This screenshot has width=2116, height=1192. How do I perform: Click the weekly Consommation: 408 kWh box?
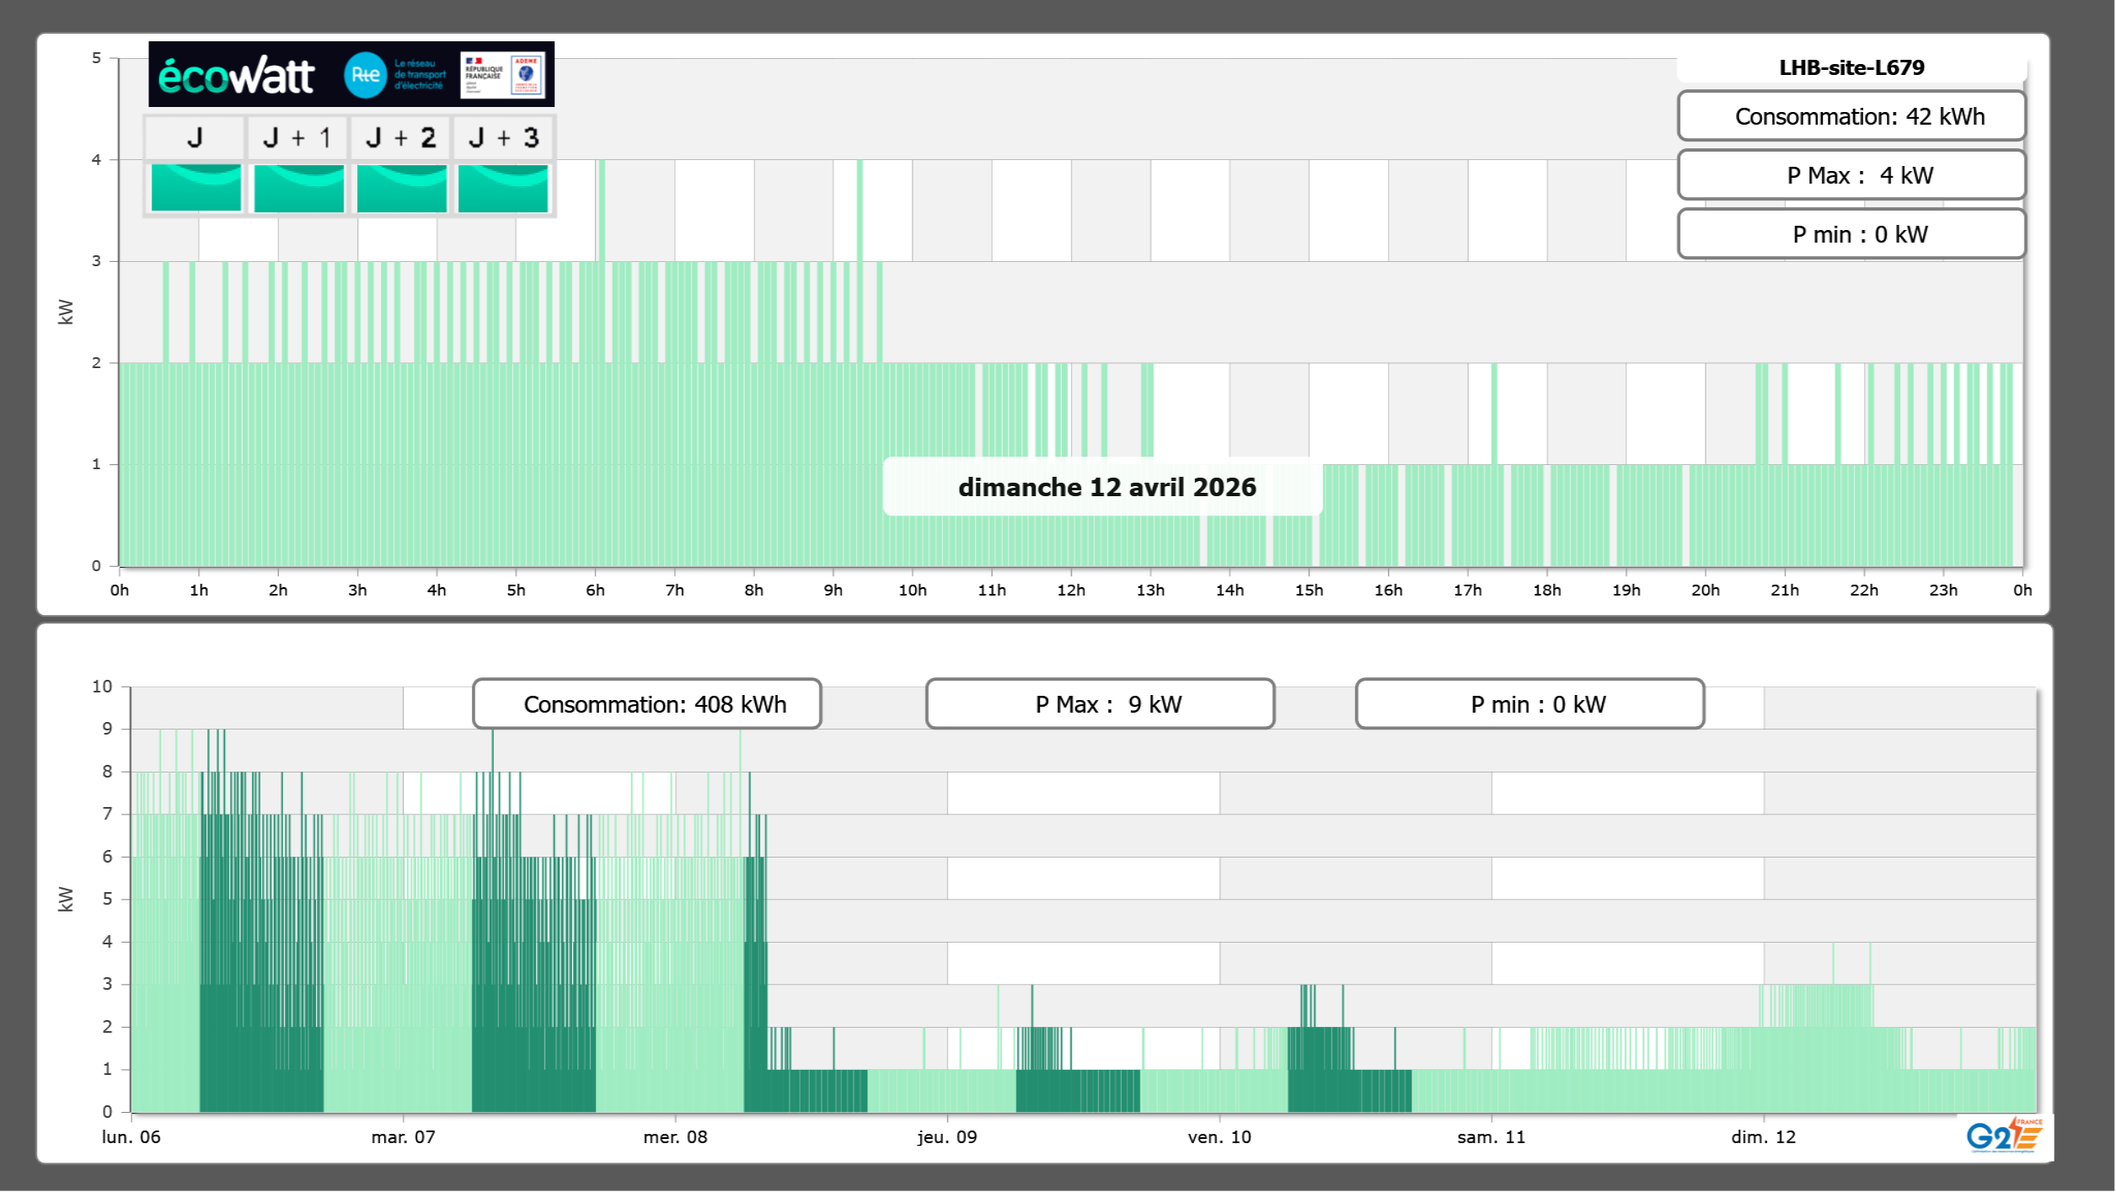point(646,704)
